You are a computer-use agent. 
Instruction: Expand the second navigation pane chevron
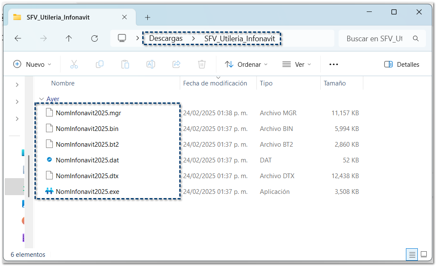(17, 102)
